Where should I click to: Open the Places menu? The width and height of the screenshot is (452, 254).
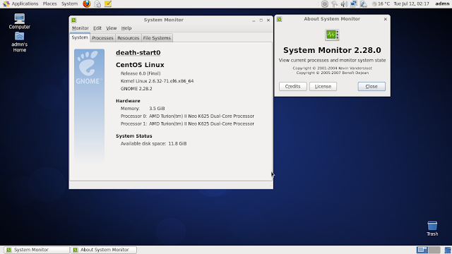coord(49,4)
